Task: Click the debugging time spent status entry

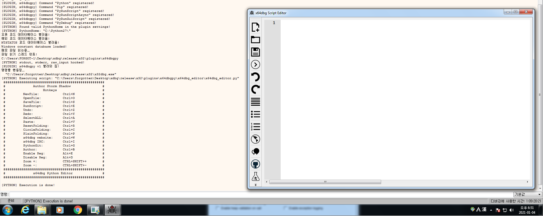Action: [516, 201]
